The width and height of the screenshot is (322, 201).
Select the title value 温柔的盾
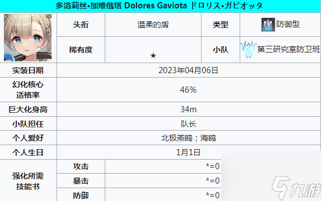[x=153, y=25]
